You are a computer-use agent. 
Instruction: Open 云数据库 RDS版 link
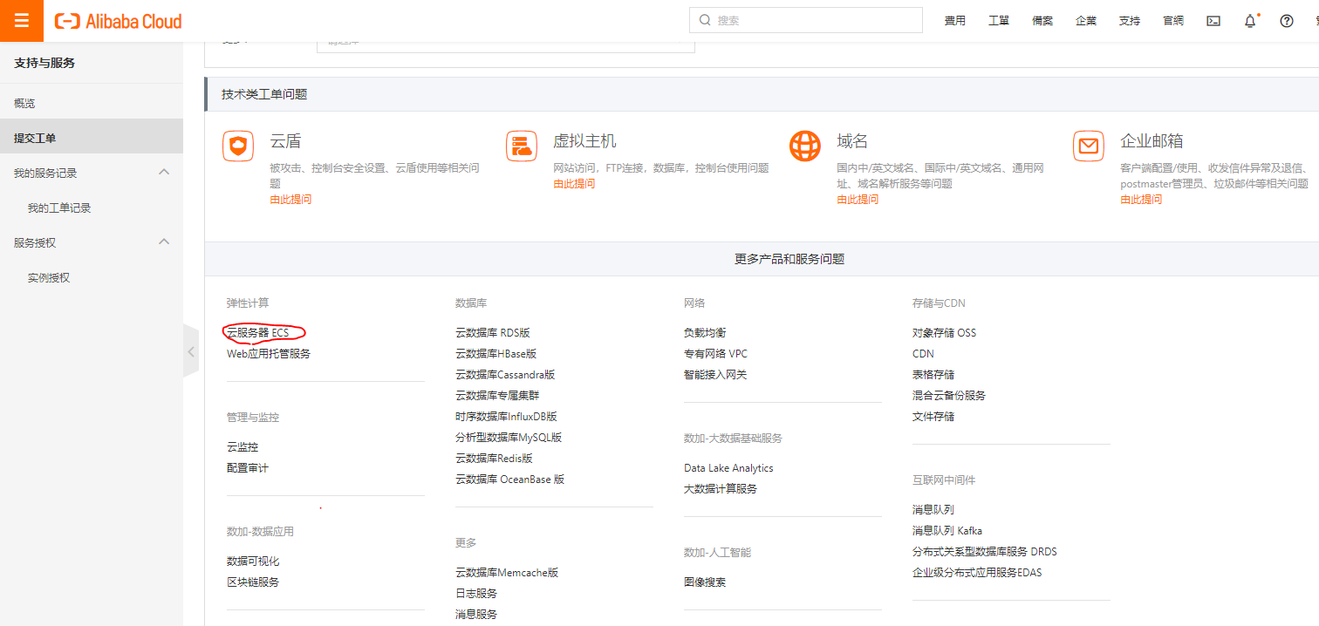pos(493,333)
